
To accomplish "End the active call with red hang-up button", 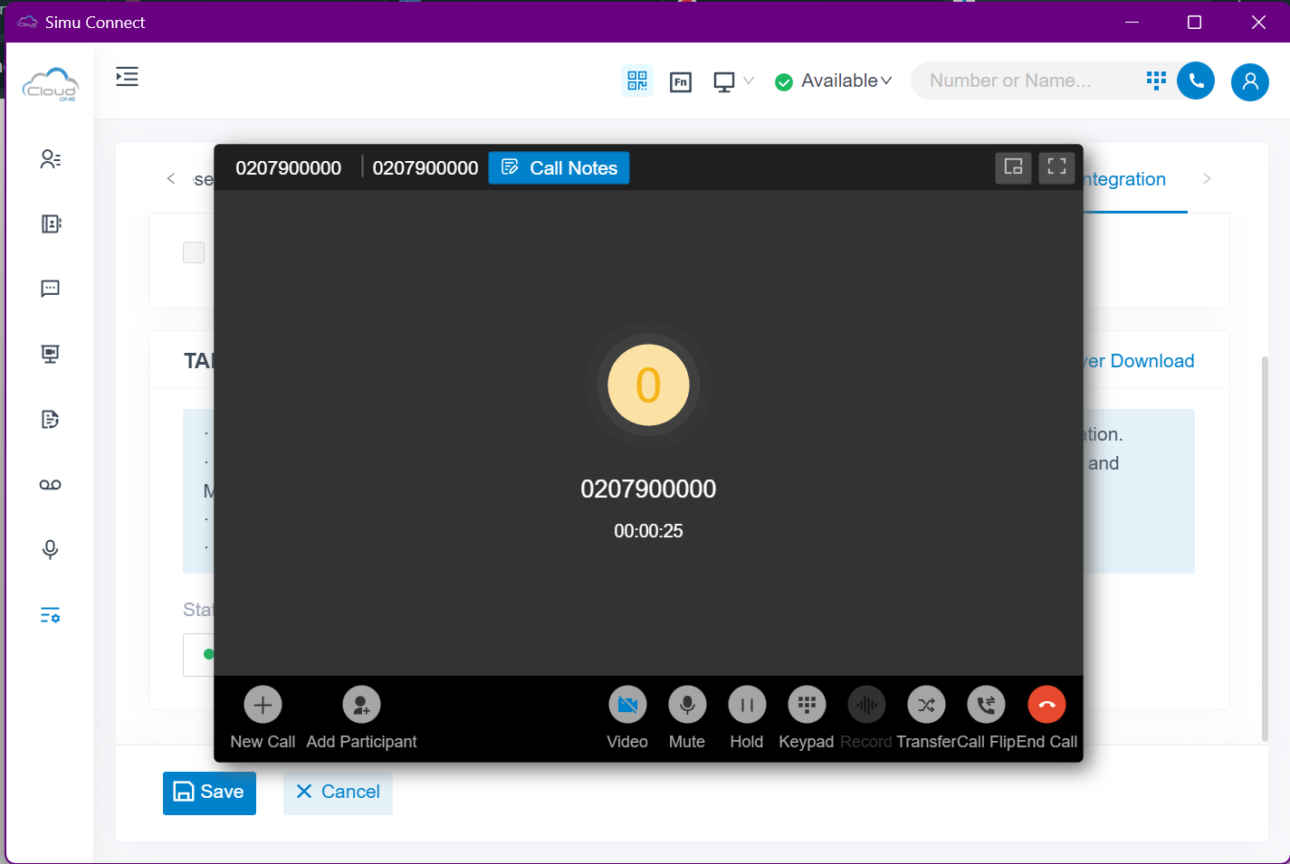I will (1046, 705).
